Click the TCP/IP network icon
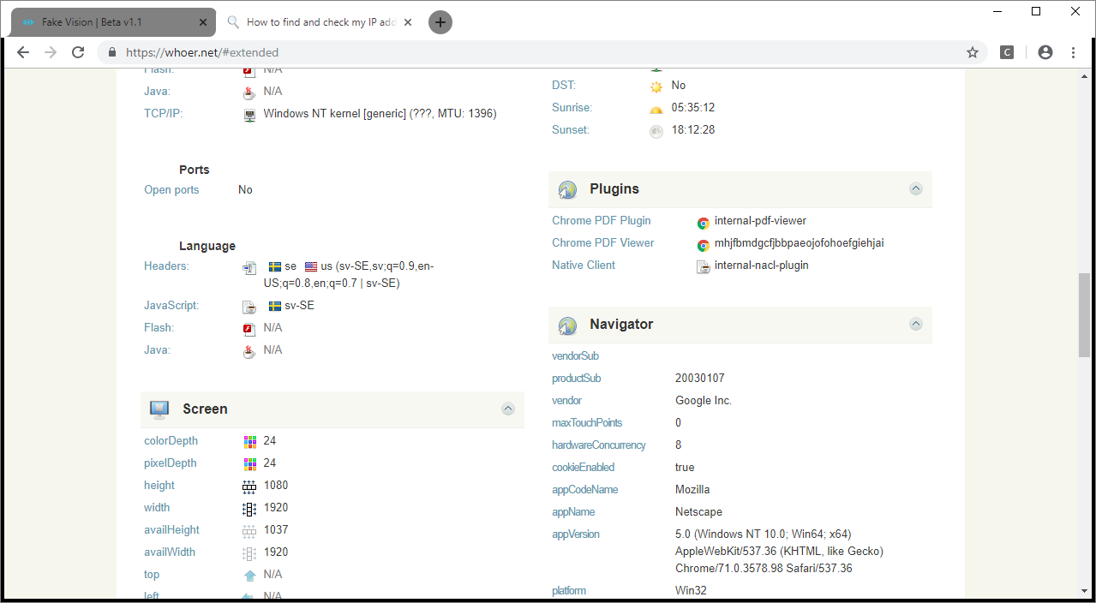The height and width of the screenshot is (603, 1096). 249,114
